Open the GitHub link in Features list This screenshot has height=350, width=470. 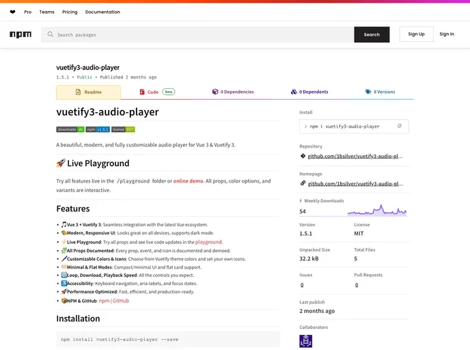[x=120, y=301]
